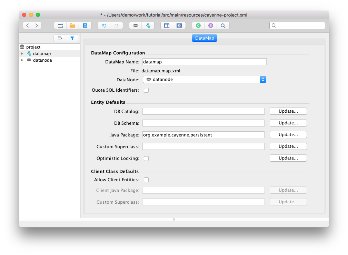Click Update button next to Java Package
Screen dimensions: 348x255
tap(288, 135)
